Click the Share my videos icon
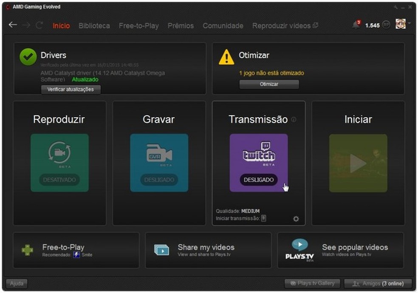418x293 pixels. 161,250
